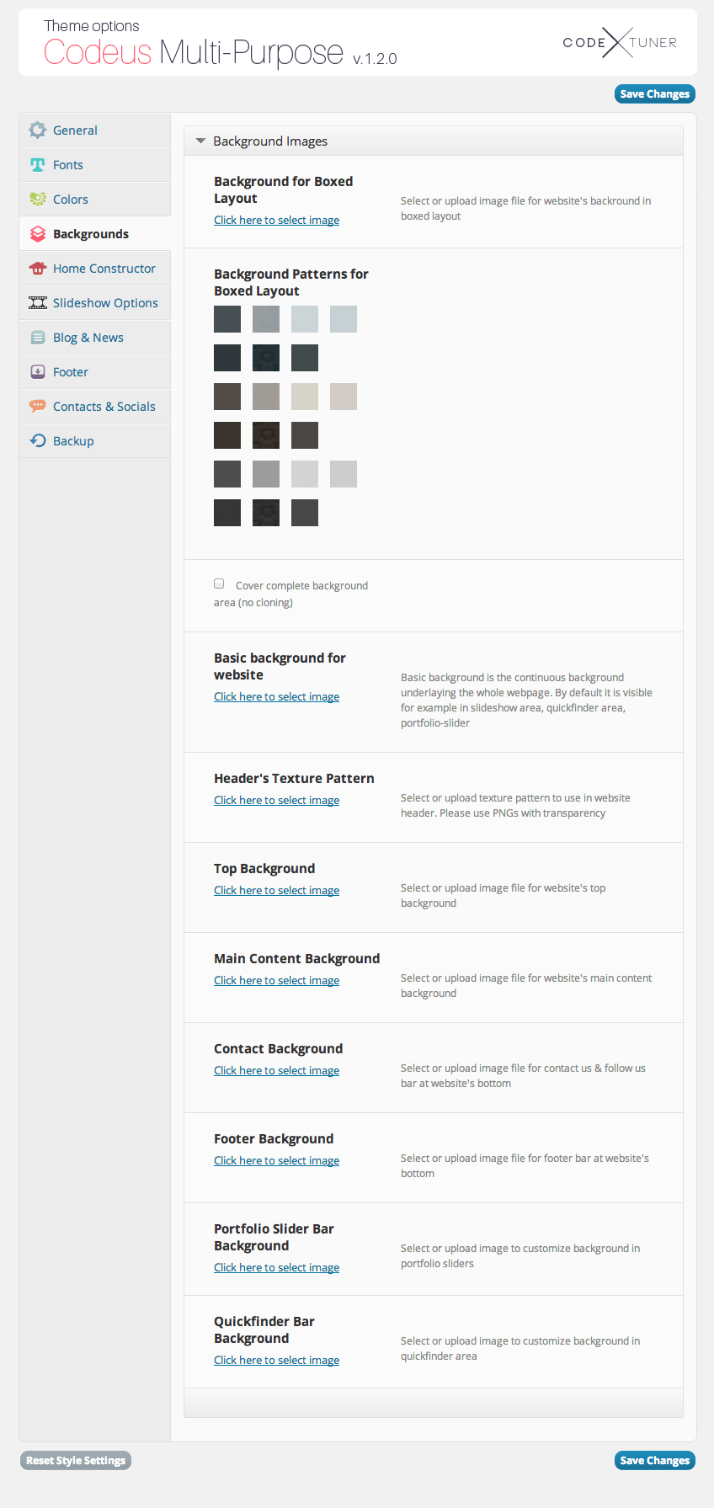Click the filmstrip icon for Slideshow Options
The width and height of the screenshot is (714, 1508).
click(38, 302)
